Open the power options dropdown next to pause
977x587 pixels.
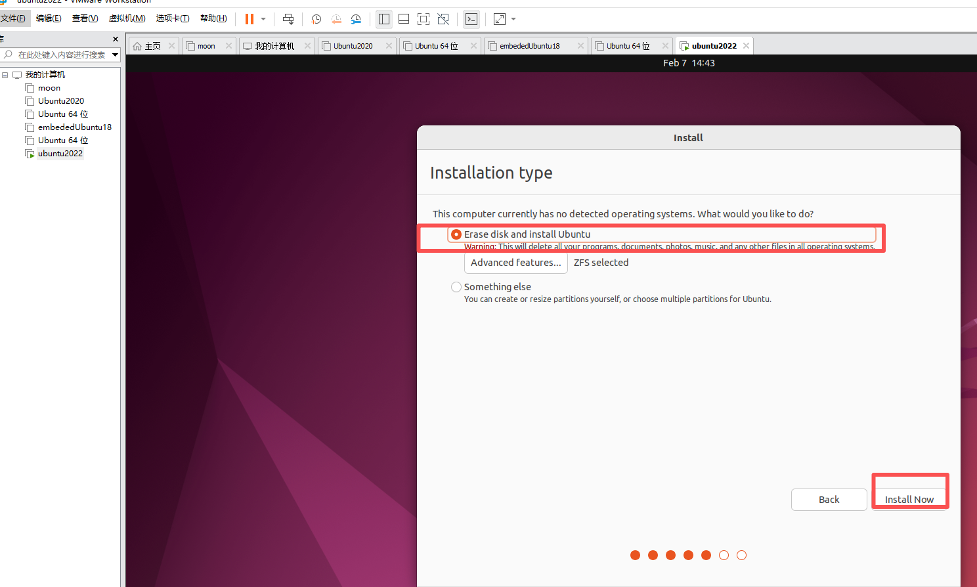click(263, 19)
